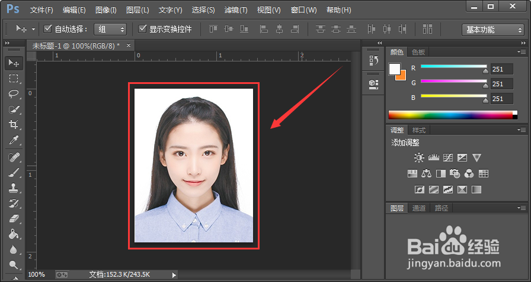Add a Black & White adjustment
531x282 pixels.
tap(441, 174)
